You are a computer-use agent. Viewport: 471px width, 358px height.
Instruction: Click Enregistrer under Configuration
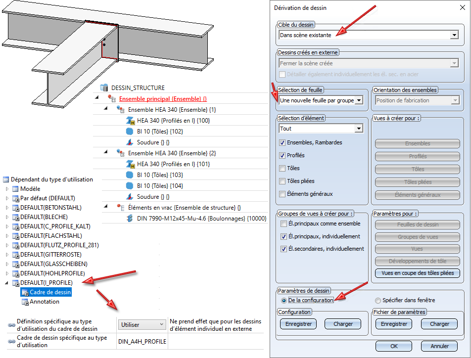tap(298, 324)
